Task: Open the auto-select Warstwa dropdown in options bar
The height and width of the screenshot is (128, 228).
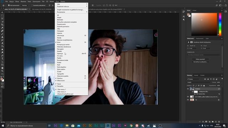Action: [25, 5]
